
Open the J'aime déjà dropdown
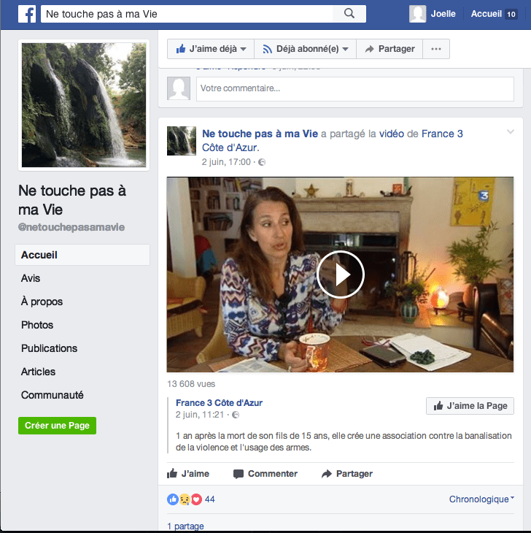(x=211, y=49)
